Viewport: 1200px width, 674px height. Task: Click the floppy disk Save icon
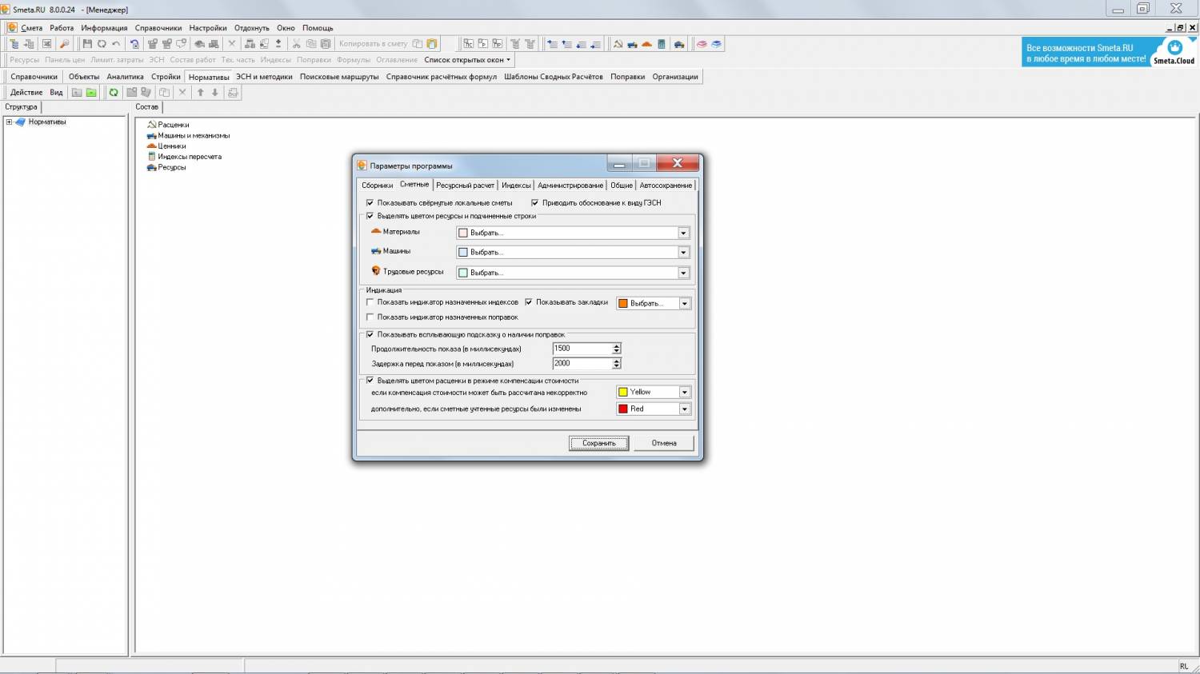pos(87,44)
